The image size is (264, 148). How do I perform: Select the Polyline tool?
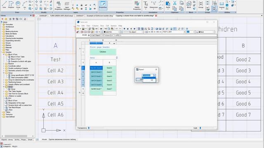tap(11, 5)
